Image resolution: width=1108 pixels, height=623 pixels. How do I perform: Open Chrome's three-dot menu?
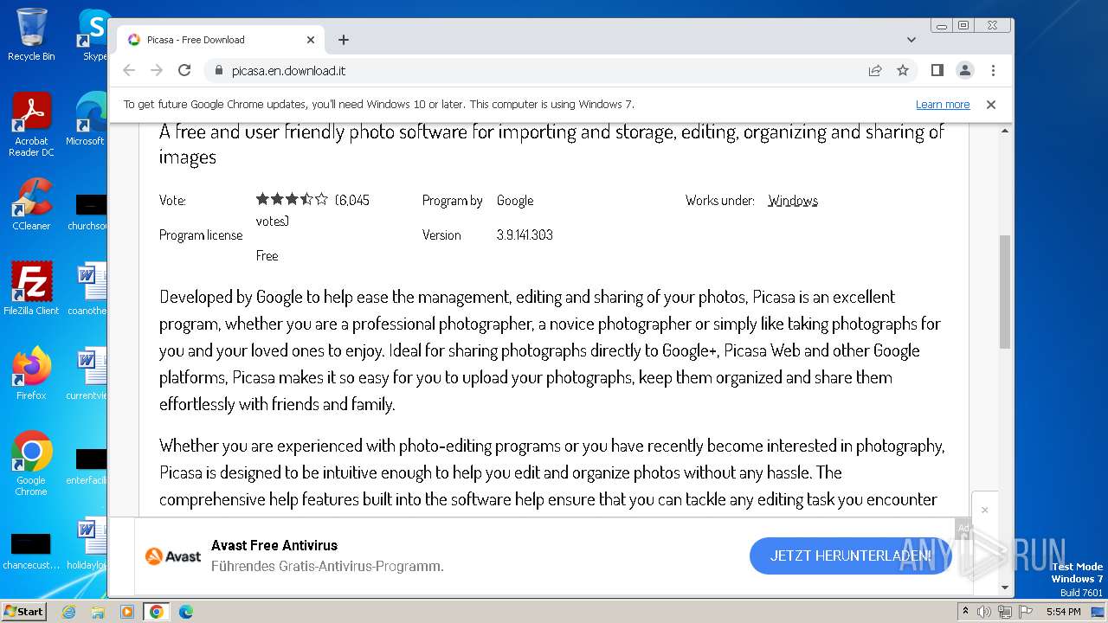pos(993,70)
